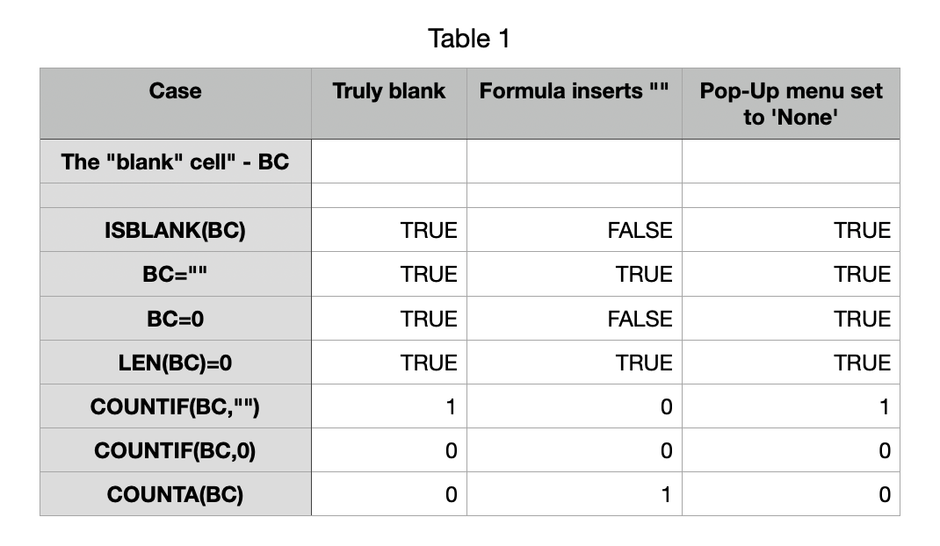Select the "Truly blank" column header
Image resolution: width=940 pixels, height=546 pixels.
[388, 91]
